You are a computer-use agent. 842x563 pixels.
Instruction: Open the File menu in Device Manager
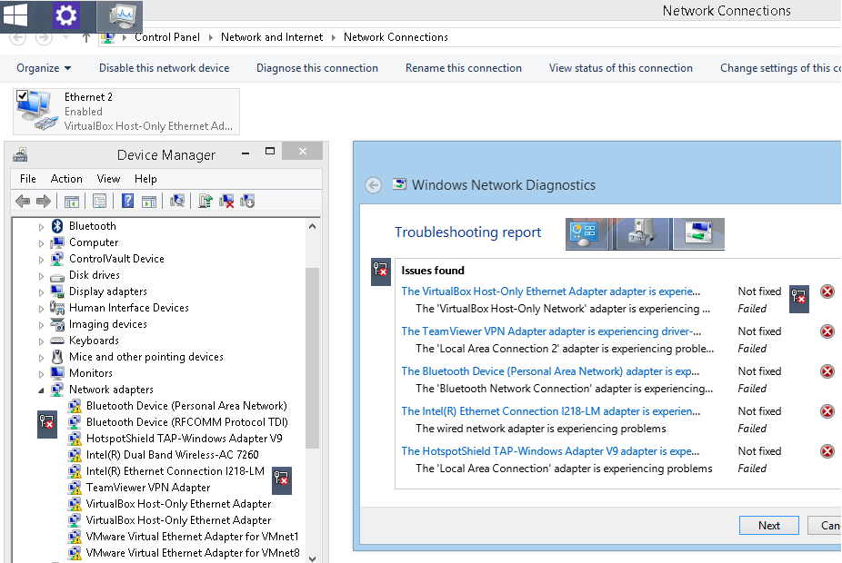point(28,179)
